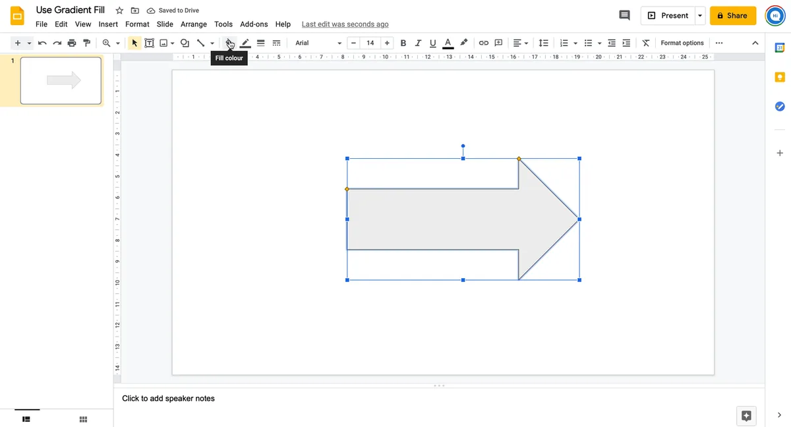The image size is (791, 427).
Task: Open the Format menu
Action: [x=137, y=24]
